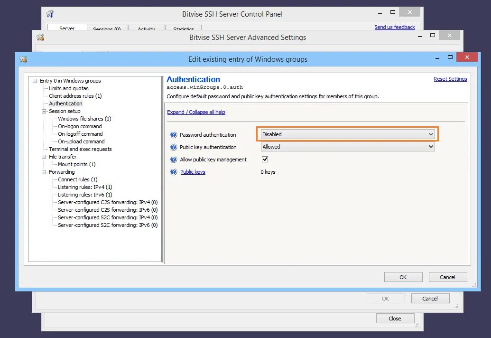The height and width of the screenshot is (338, 491).
Task: Open the Password authentication dropdown
Action: (x=348, y=134)
